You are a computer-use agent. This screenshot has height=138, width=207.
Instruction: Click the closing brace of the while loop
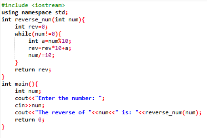pos(16,63)
